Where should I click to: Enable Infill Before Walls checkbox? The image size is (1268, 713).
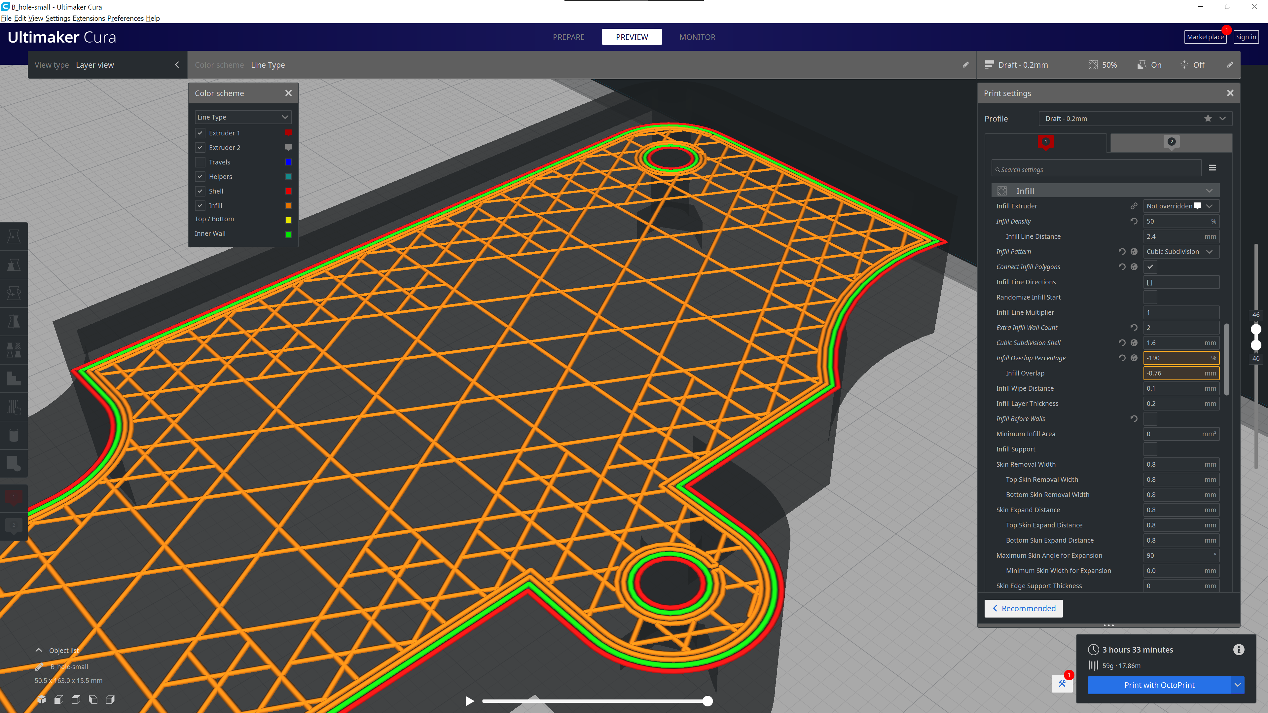coord(1150,419)
